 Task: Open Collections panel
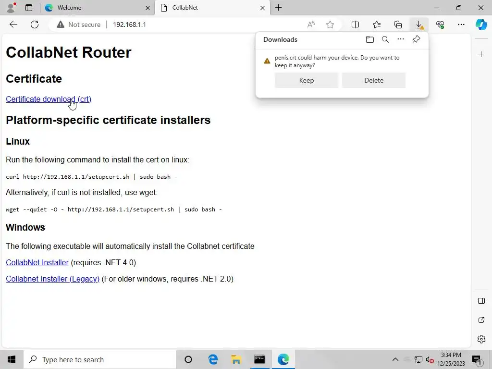point(398,25)
